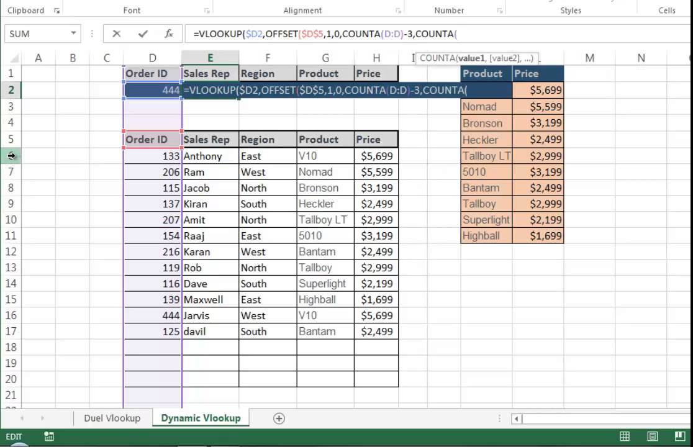Select davil cell in row 17

coord(211,332)
